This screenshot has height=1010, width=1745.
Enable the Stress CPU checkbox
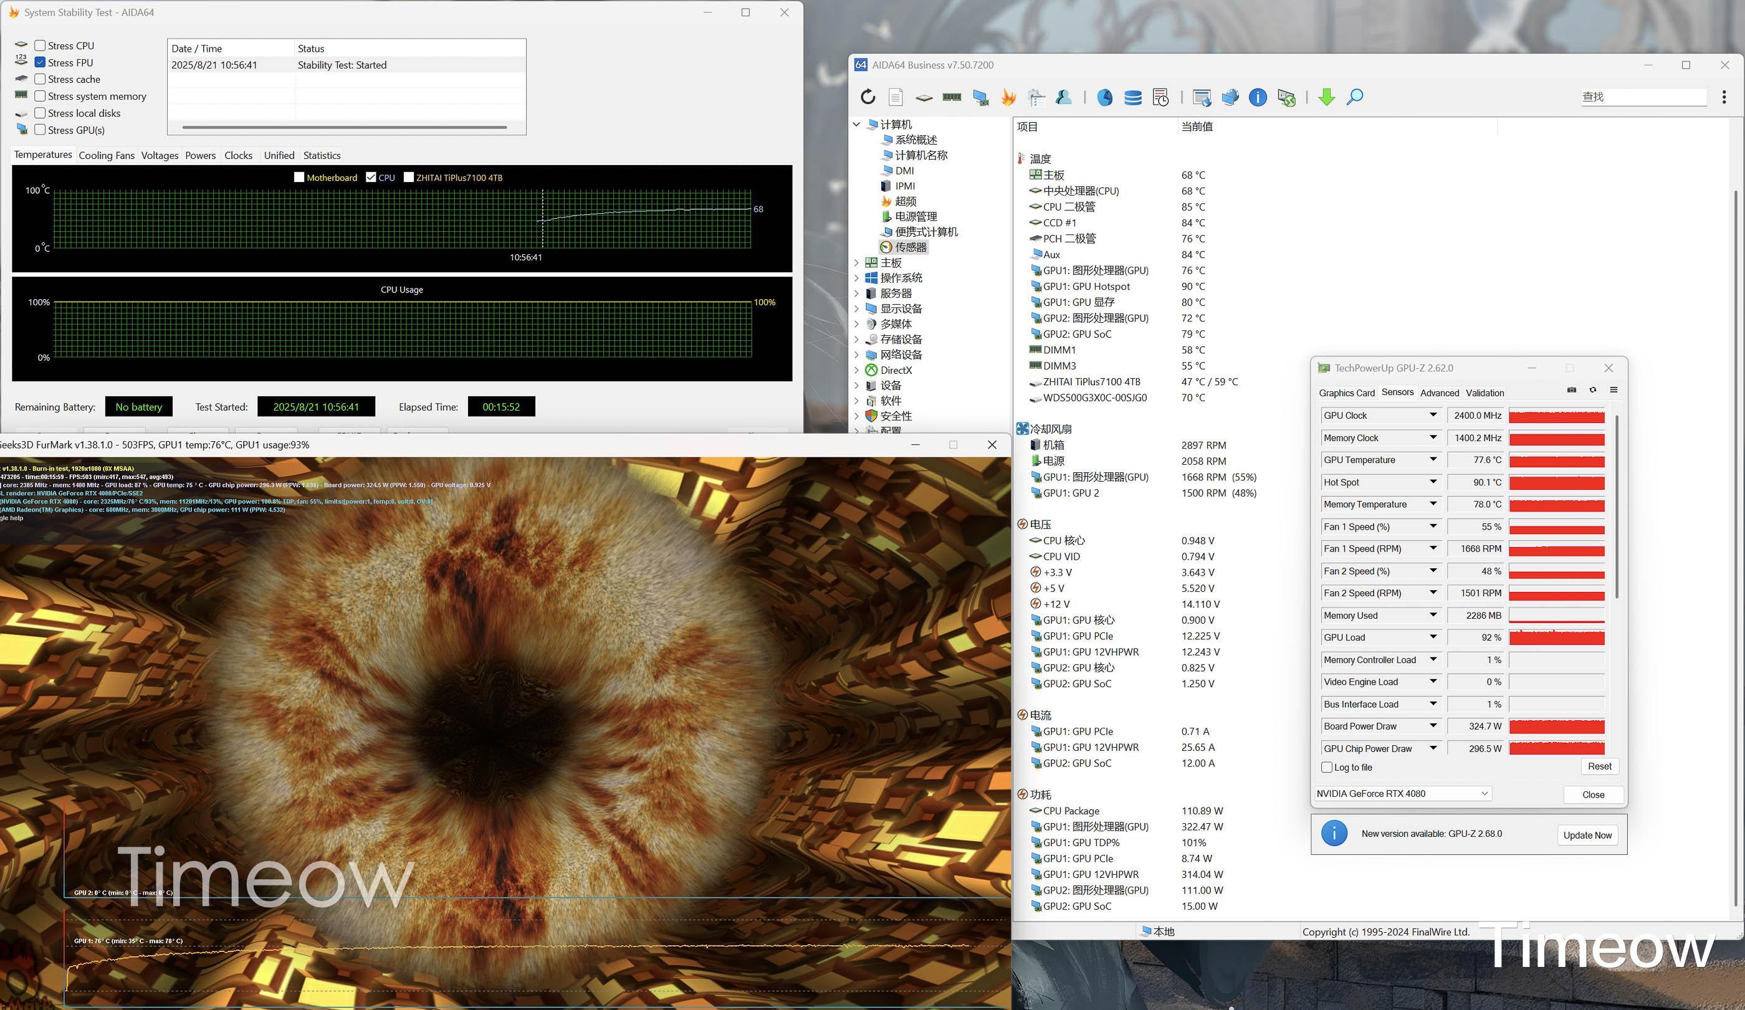tap(40, 45)
